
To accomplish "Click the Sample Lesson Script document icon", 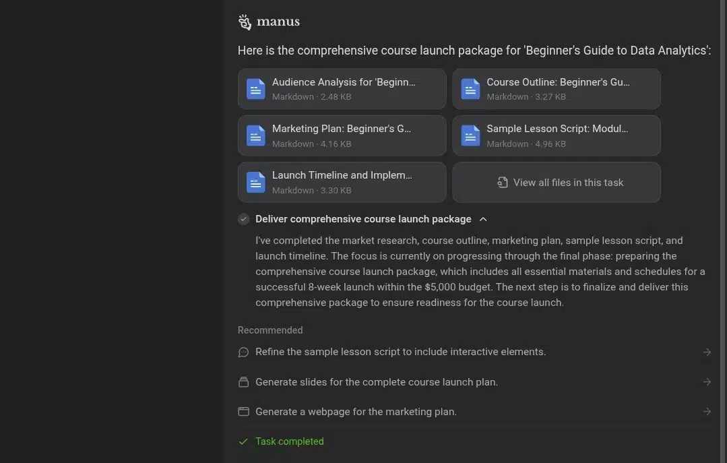I will coord(470,135).
